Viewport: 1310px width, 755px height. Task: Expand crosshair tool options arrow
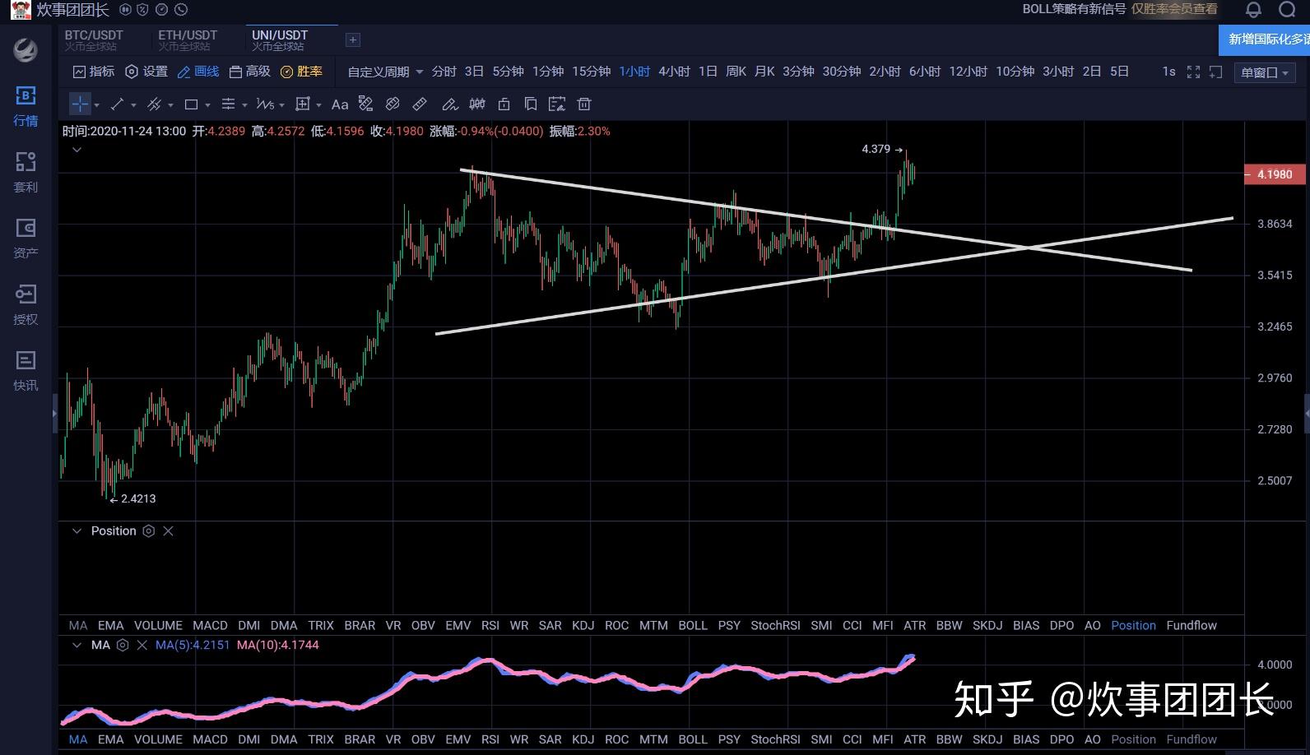97,105
